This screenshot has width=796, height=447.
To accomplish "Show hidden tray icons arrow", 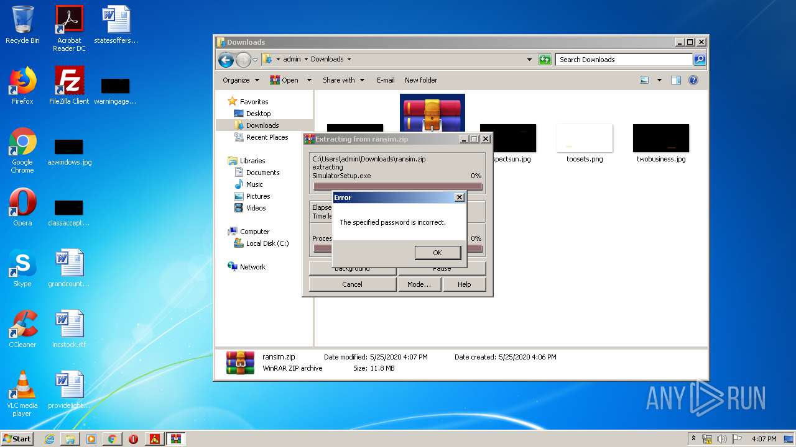I will pos(694,439).
